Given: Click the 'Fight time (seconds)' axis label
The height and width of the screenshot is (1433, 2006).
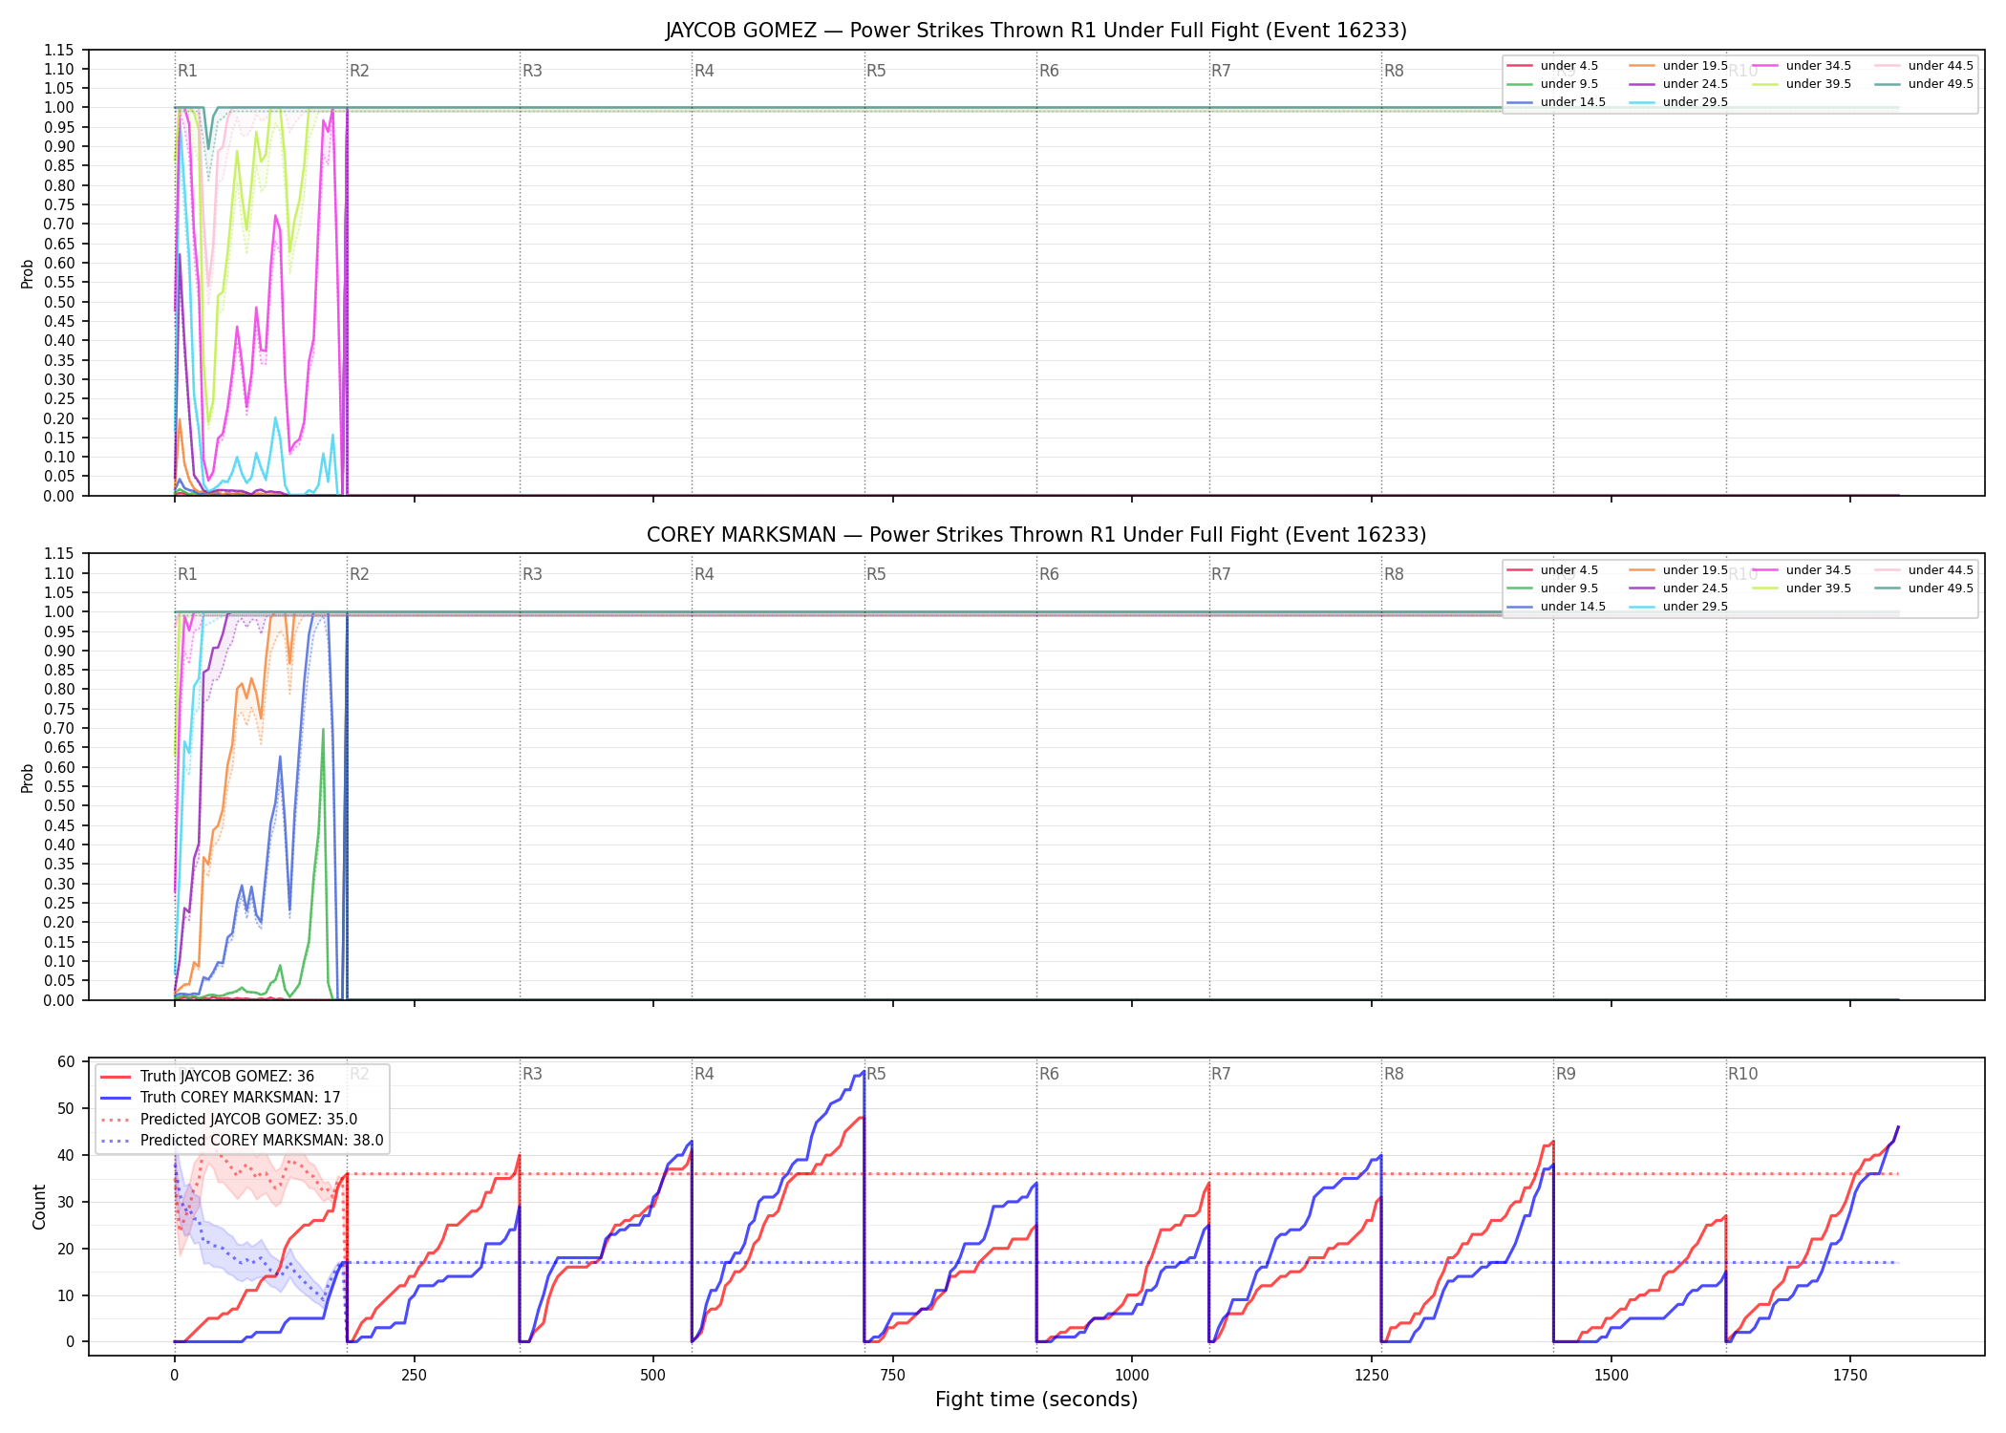Looking at the screenshot, I should click(x=1036, y=1400).
